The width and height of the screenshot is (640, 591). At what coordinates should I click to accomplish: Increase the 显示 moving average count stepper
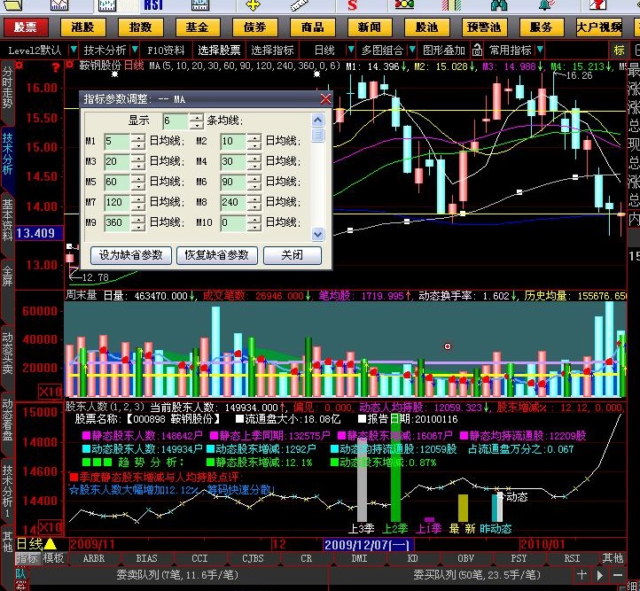pyautogui.click(x=197, y=117)
